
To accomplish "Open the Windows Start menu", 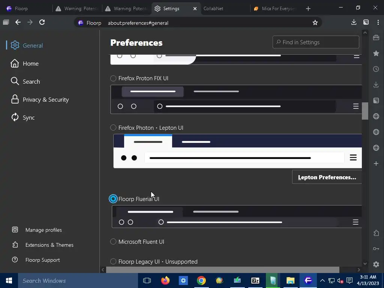I will tap(9, 280).
